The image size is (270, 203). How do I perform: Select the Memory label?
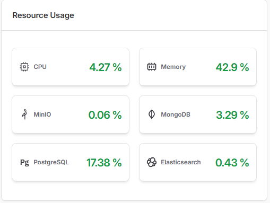[x=173, y=67]
